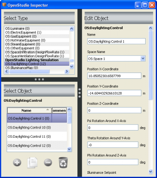157x178 pixels.
Task: Click the Theta Rotation Around Y-Axis field
Action: [x=113, y=145]
